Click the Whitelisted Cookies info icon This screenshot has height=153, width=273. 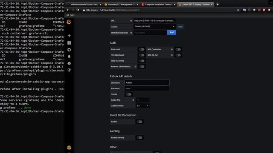point(131,33)
